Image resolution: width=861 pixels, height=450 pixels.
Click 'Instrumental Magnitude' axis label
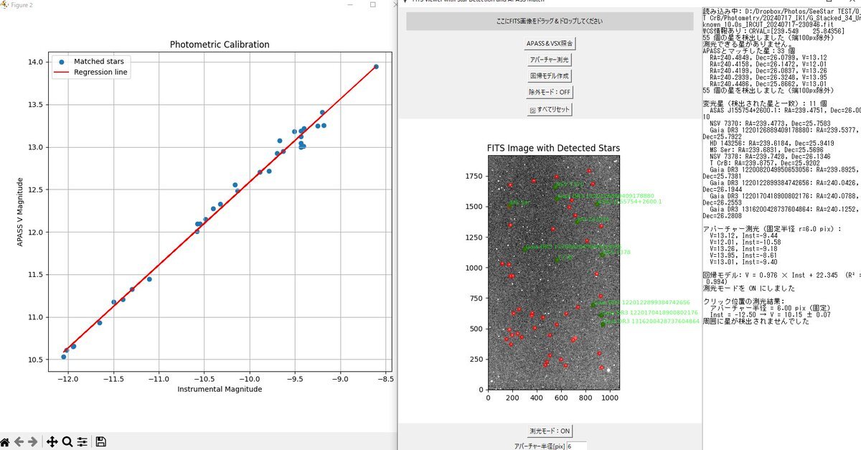pos(220,389)
